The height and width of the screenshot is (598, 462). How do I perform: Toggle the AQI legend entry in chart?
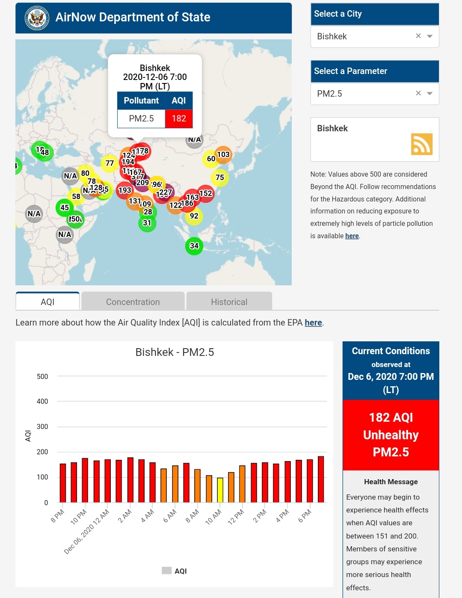(175, 571)
